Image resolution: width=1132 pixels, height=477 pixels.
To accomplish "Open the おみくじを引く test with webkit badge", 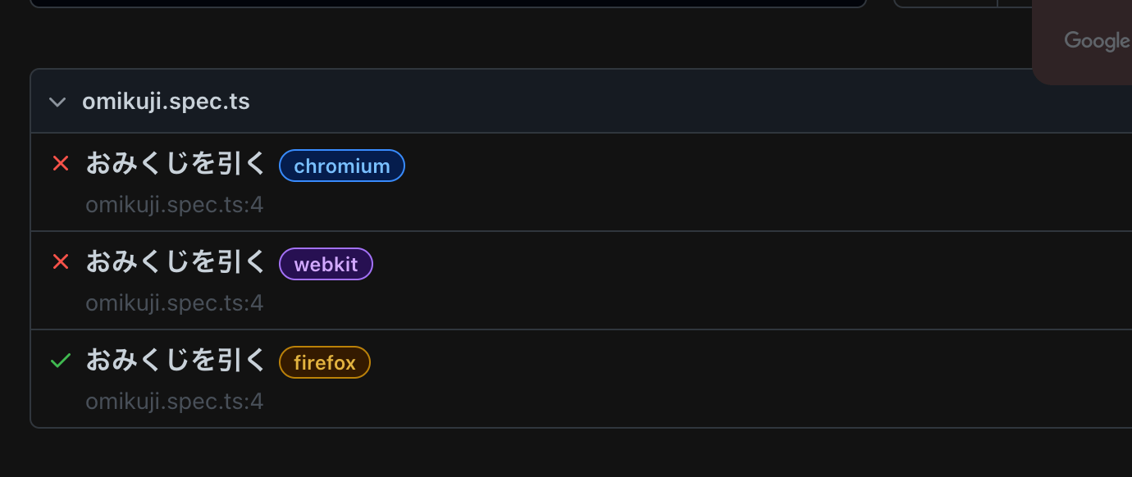I will tap(176, 263).
